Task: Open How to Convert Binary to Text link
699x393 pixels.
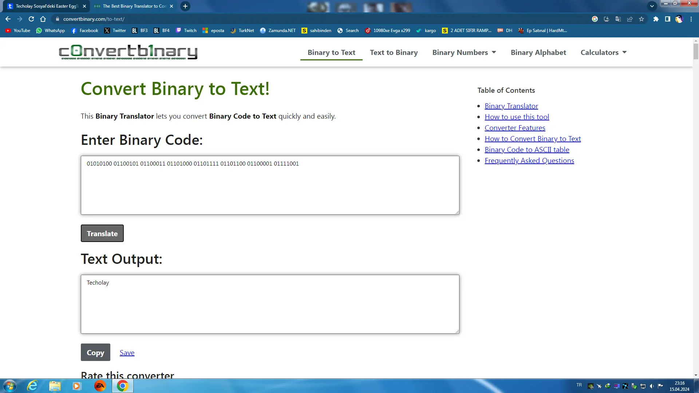Action: pos(533,139)
